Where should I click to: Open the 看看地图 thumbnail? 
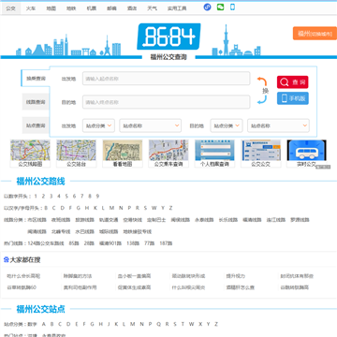[123, 154]
